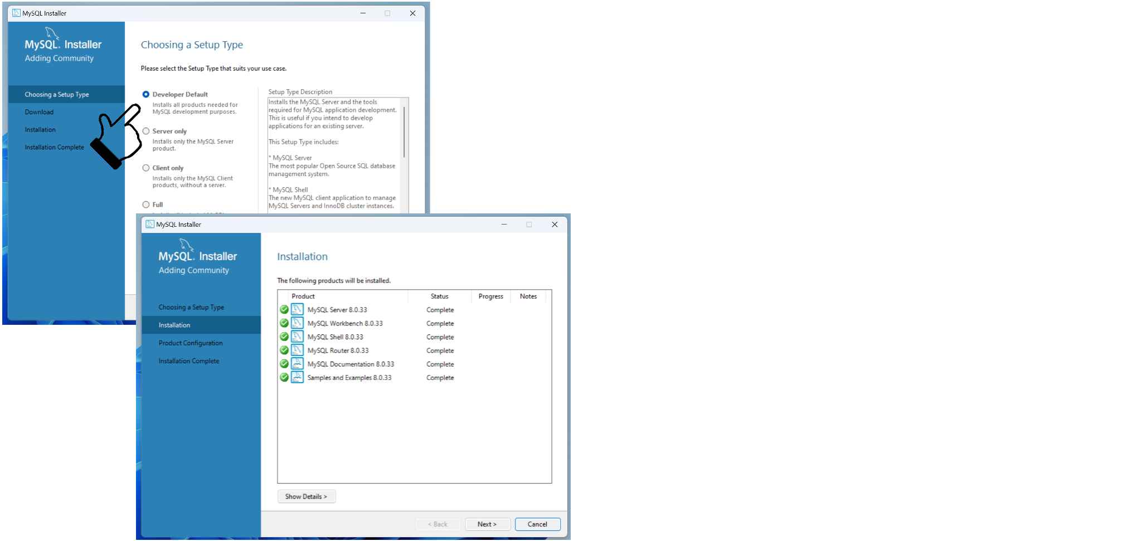
Task: Select the MySQL Server 8.0.33 row text
Action: coord(337,310)
